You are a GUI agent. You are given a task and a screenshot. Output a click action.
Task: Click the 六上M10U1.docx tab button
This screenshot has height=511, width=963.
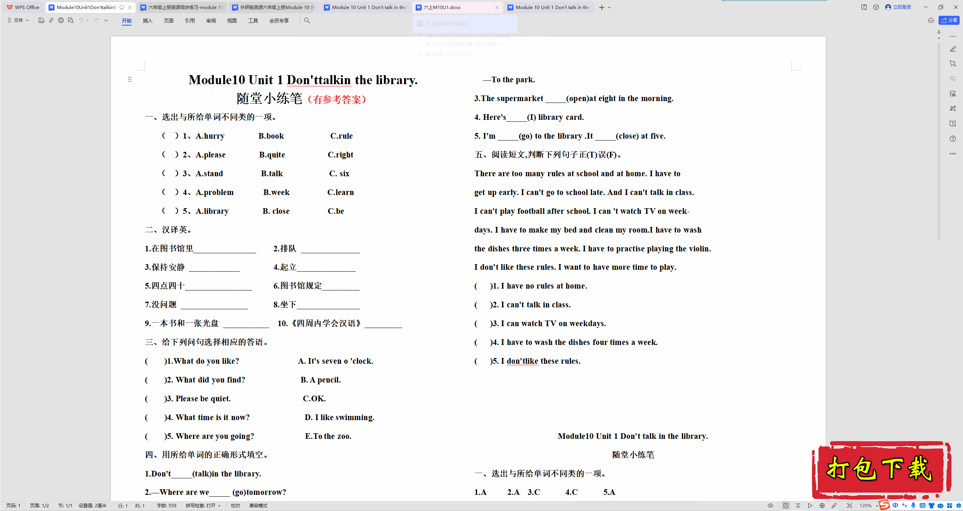[x=447, y=7]
